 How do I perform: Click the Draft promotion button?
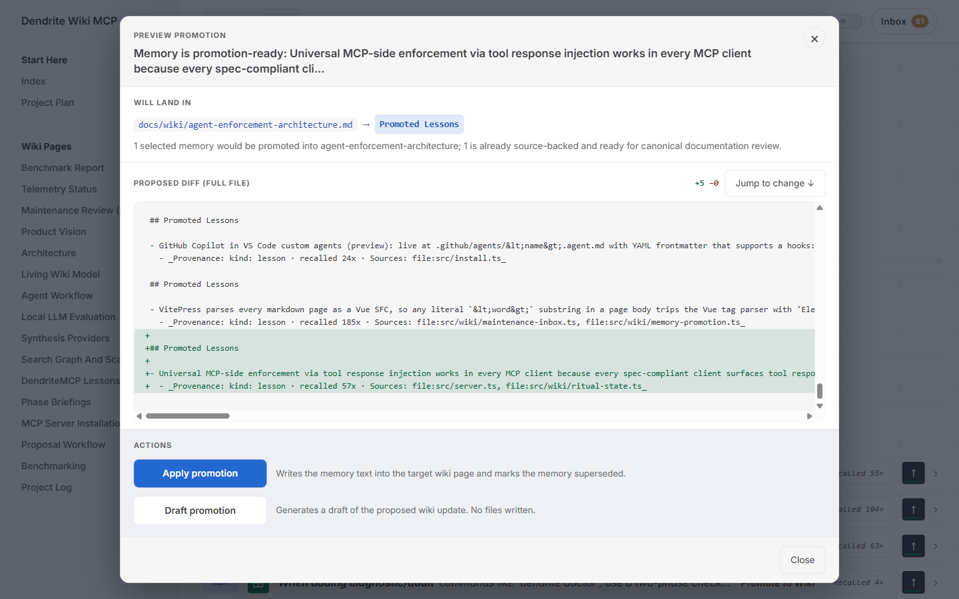[x=200, y=510]
